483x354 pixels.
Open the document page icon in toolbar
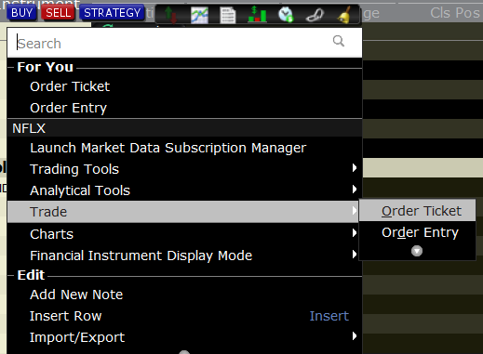pyautogui.click(x=228, y=15)
